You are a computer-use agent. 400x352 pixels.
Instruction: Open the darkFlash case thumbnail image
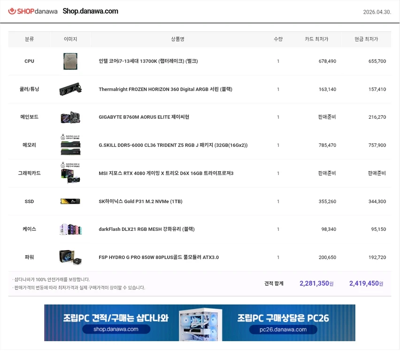tap(70, 229)
